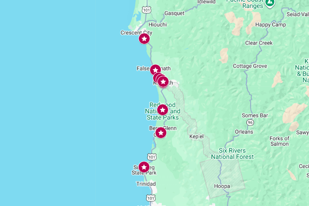Click the Kep'el place label
Screen dimensions: 309x206
pyautogui.click(x=196, y=136)
